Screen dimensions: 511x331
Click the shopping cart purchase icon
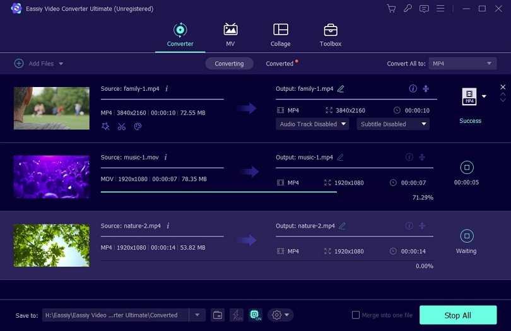pos(391,9)
